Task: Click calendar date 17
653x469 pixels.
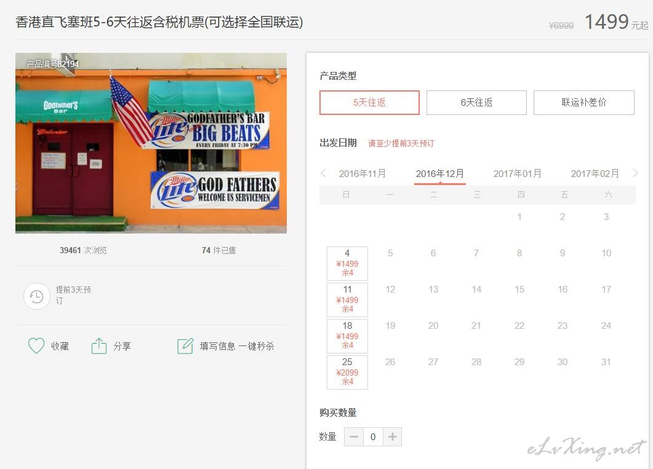Action: [x=606, y=290]
